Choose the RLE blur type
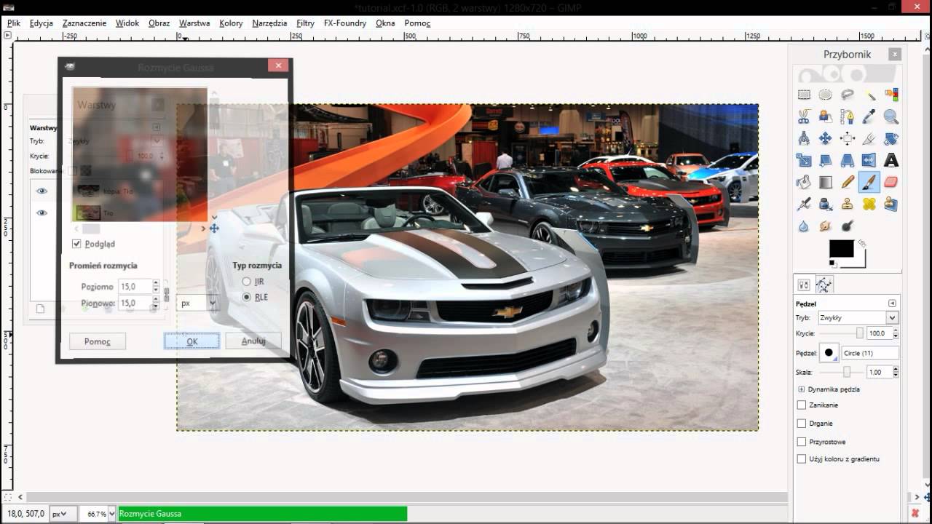 (x=247, y=297)
